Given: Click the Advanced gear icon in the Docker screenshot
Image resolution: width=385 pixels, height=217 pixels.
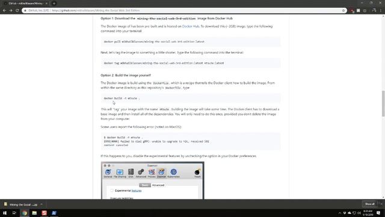Looking at the screenshot, I should 141,173.
